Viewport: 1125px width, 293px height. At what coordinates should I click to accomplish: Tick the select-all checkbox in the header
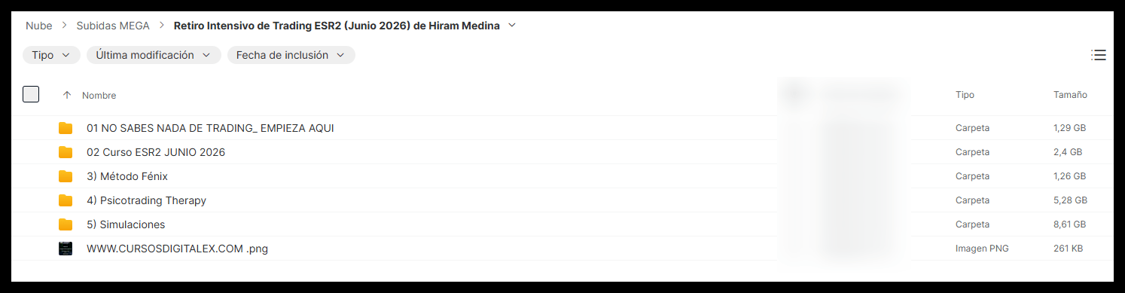click(31, 94)
